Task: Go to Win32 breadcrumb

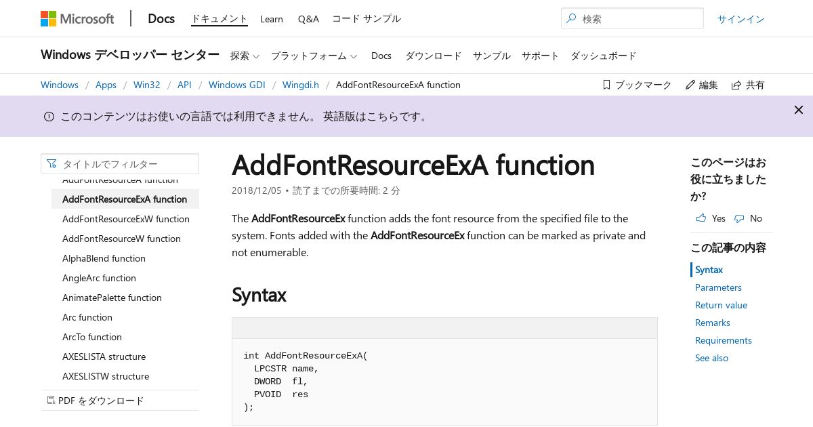Action: click(147, 85)
